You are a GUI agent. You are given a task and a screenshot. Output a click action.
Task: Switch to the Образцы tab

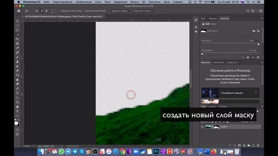tap(213, 18)
